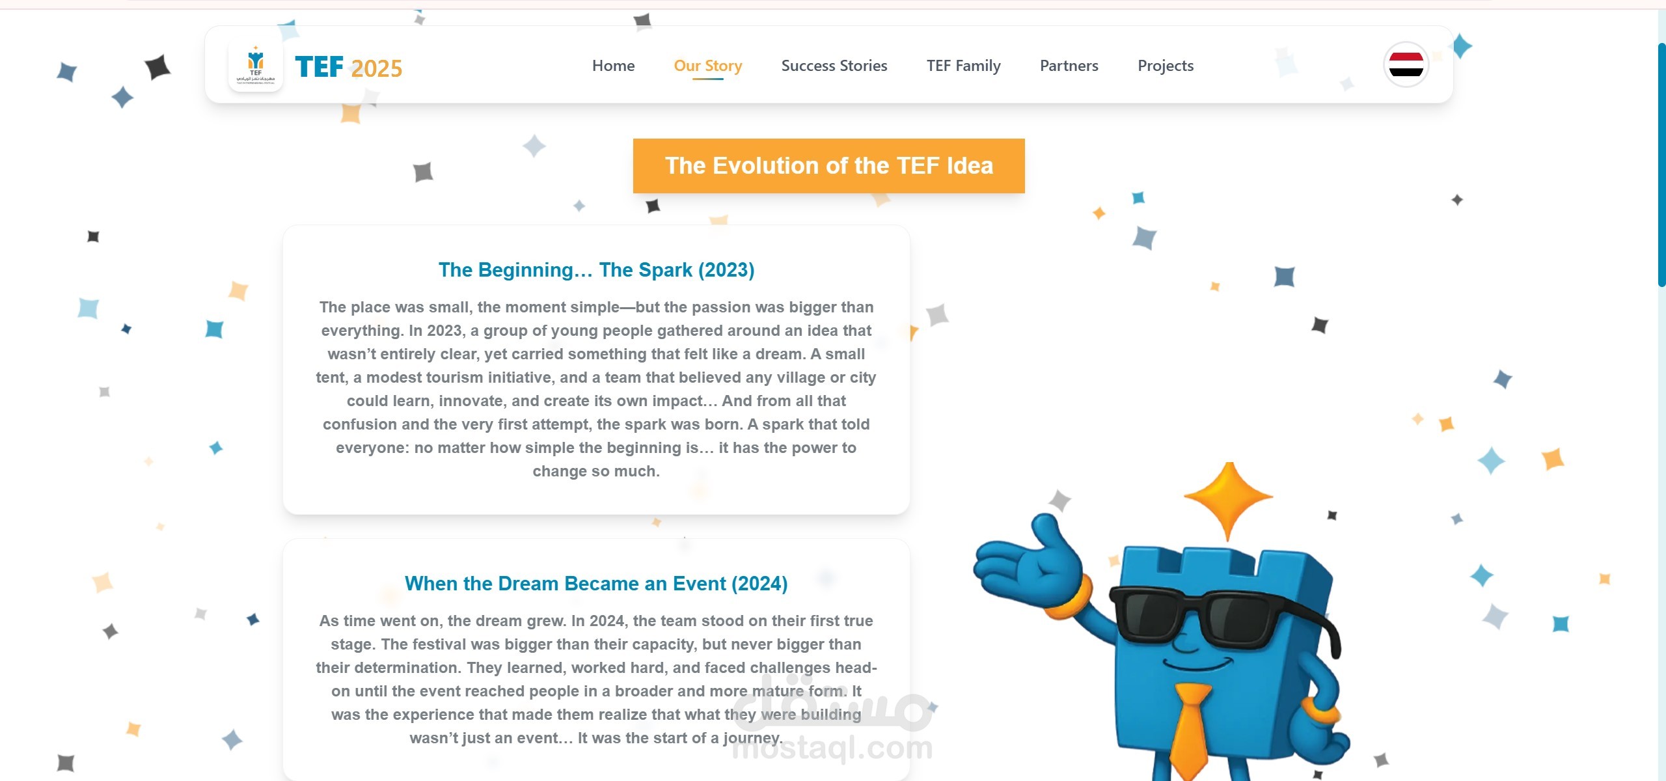Open the Home page

click(613, 66)
